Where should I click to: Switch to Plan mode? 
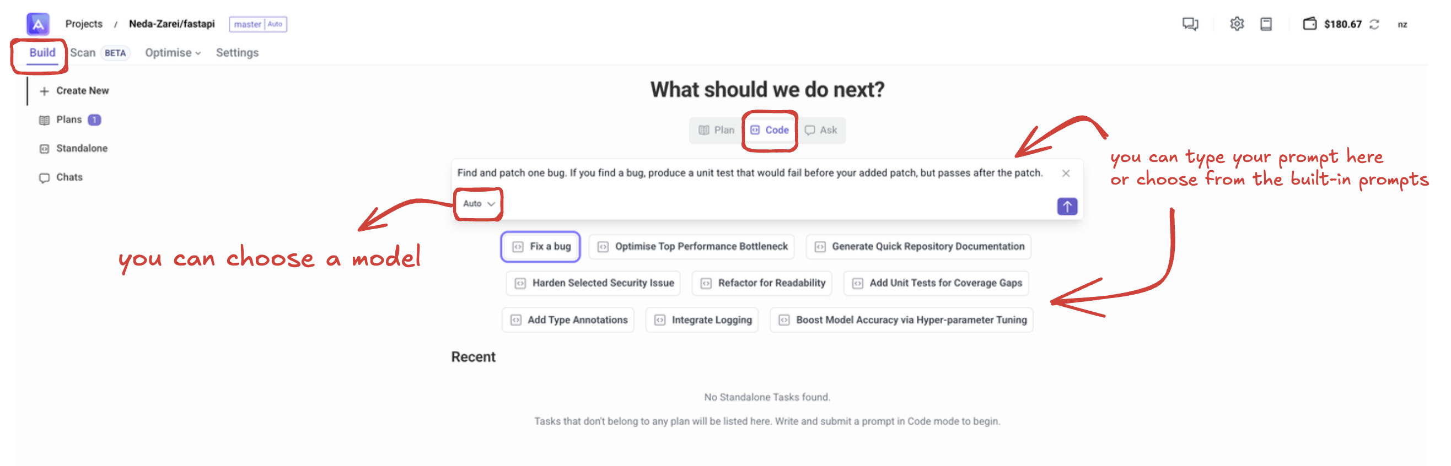pos(717,131)
